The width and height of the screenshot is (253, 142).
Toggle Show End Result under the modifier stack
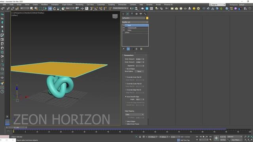pos(128,49)
